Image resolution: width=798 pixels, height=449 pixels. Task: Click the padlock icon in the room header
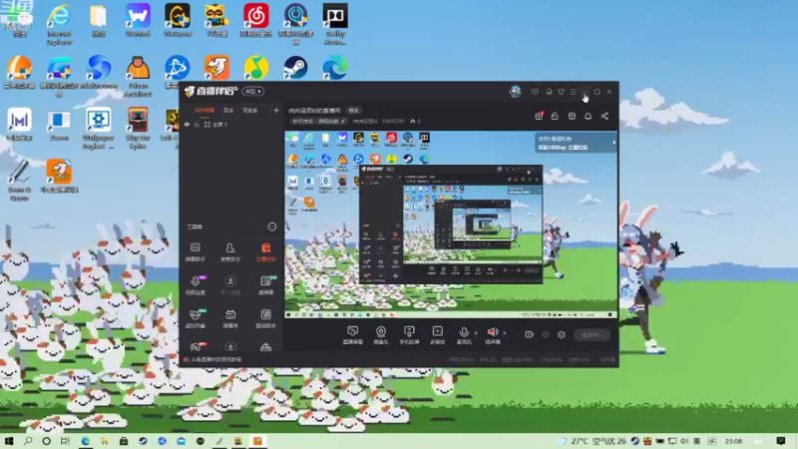tap(555, 116)
